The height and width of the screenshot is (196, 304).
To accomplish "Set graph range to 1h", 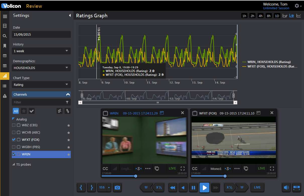I will [244, 16].
